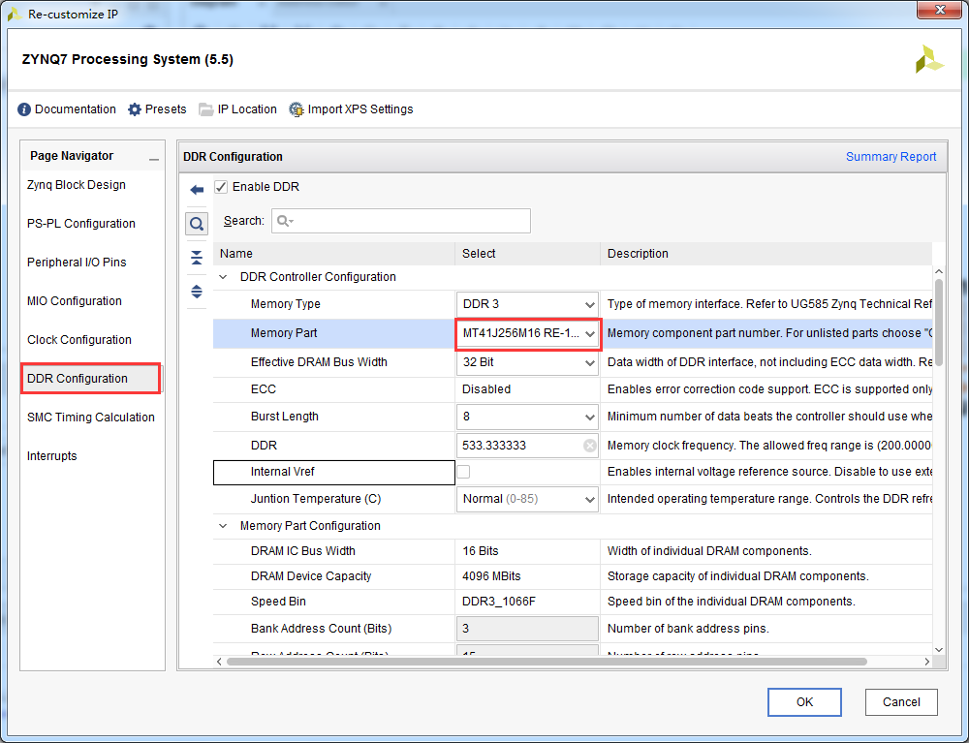969x743 pixels.
Task: Click the horizontal scrollbar thumb
Action: pos(547,662)
